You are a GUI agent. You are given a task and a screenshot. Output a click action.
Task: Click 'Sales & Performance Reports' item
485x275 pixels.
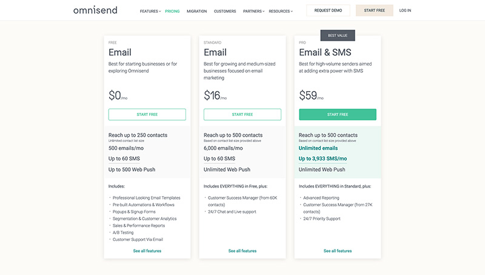click(x=139, y=226)
